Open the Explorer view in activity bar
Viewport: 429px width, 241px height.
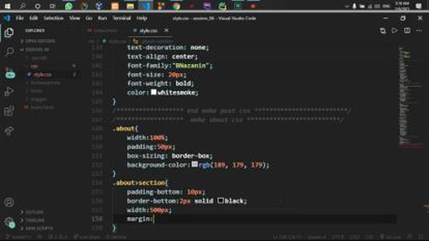click(x=9, y=33)
